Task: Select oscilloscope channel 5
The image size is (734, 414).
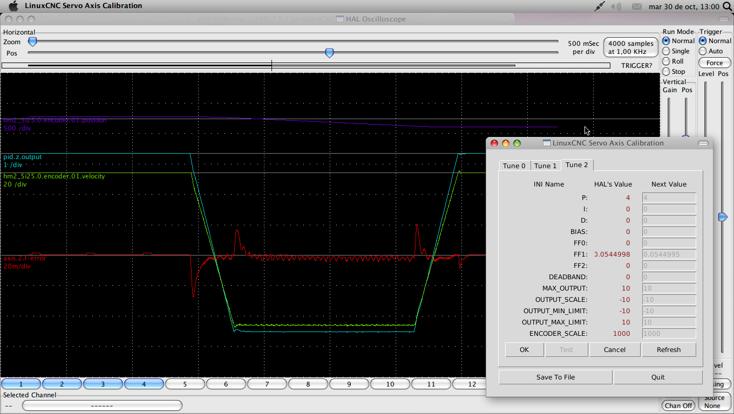Action: [x=185, y=384]
